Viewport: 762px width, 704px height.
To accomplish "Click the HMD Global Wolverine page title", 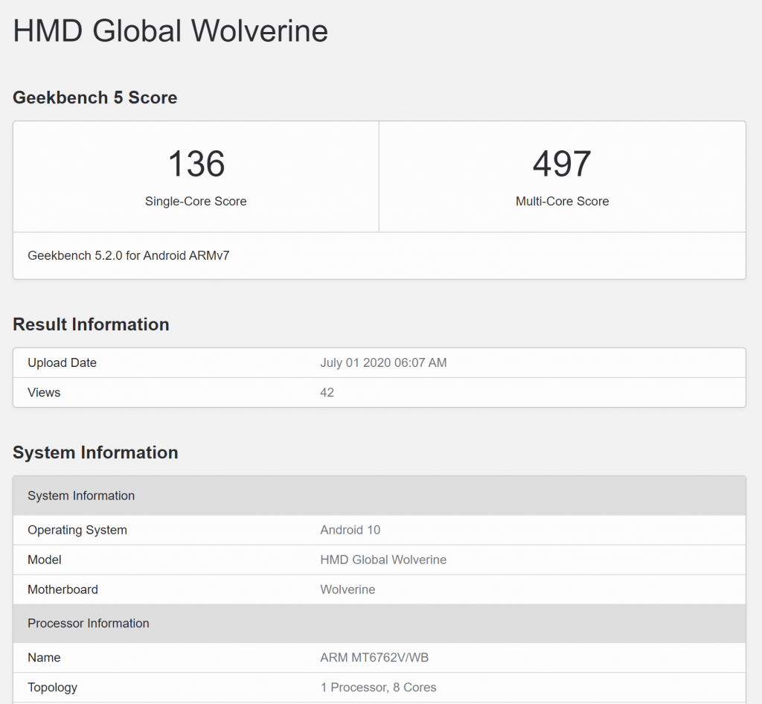I will pos(170,31).
